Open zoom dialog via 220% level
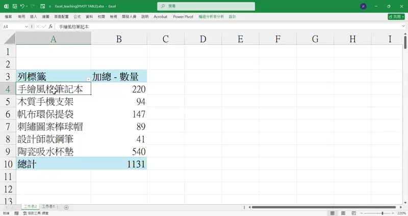The image size is (408, 216). pyautogui.click(x=401, y=213)
